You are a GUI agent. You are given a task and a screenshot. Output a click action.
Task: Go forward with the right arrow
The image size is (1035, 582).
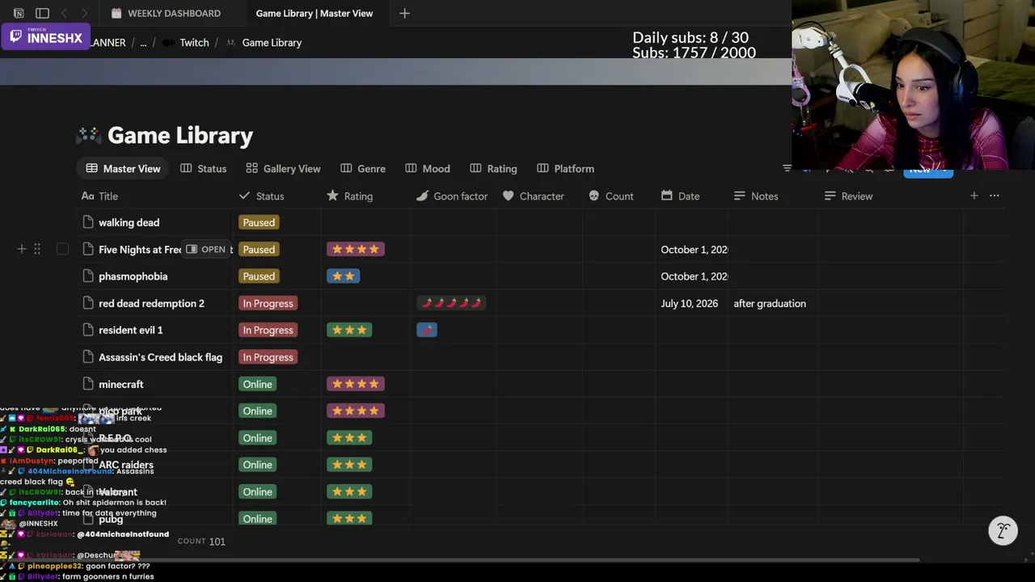[x=84, y=13]
